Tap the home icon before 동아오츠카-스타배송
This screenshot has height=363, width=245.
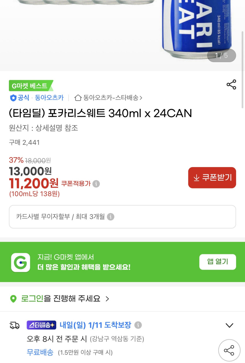[x=78, y=98]
